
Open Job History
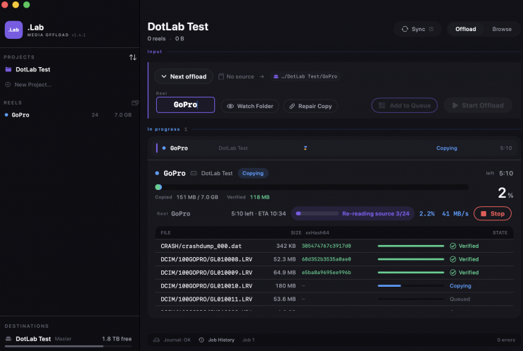[217, 340]
